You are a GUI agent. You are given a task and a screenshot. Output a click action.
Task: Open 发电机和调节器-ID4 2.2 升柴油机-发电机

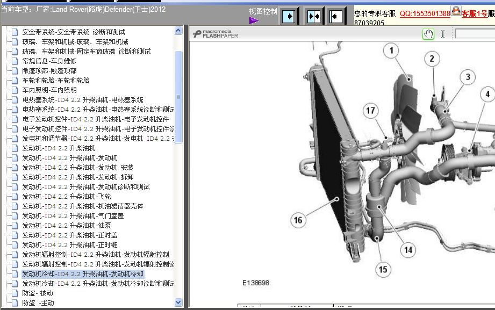coord(98,139)
